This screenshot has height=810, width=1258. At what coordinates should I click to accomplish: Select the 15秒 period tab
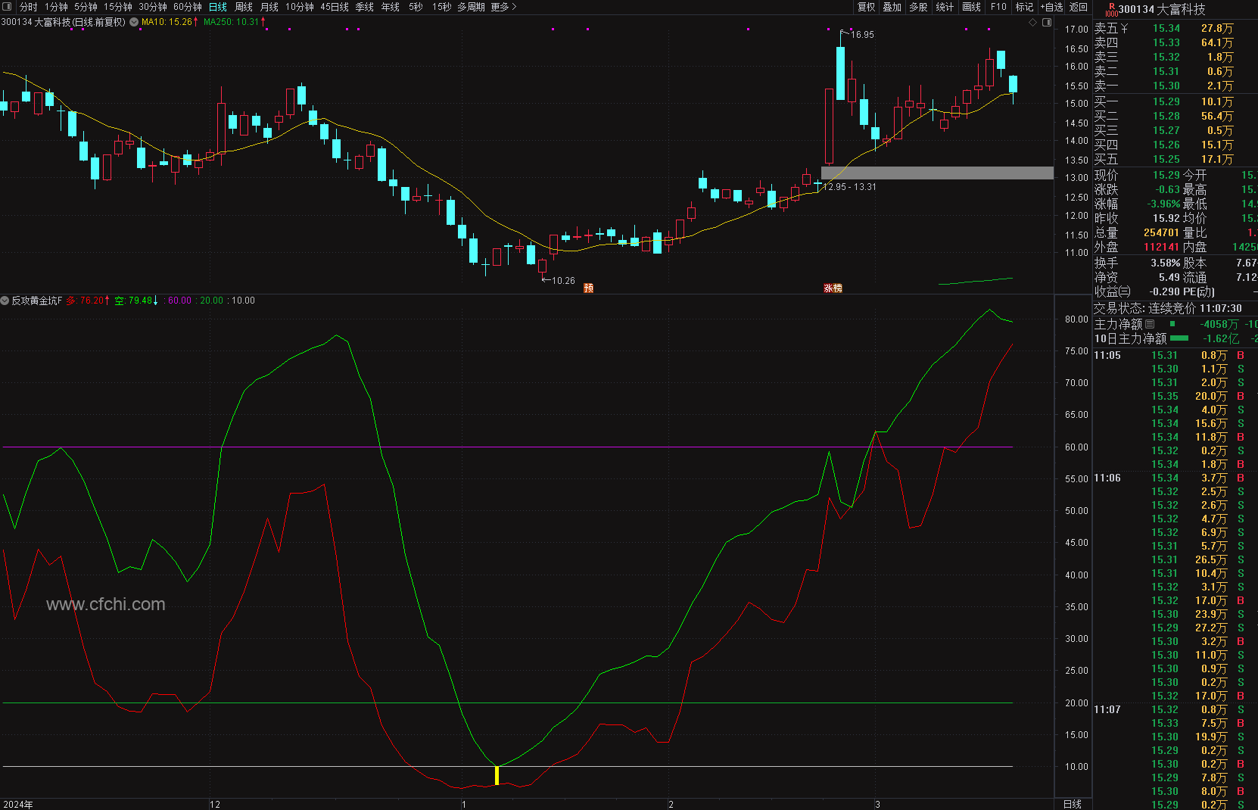pyautogui.click(x=442, y=7)
